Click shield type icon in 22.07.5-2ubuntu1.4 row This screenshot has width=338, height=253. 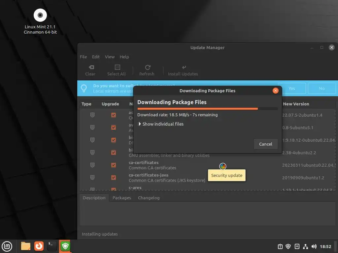point(92,115)
